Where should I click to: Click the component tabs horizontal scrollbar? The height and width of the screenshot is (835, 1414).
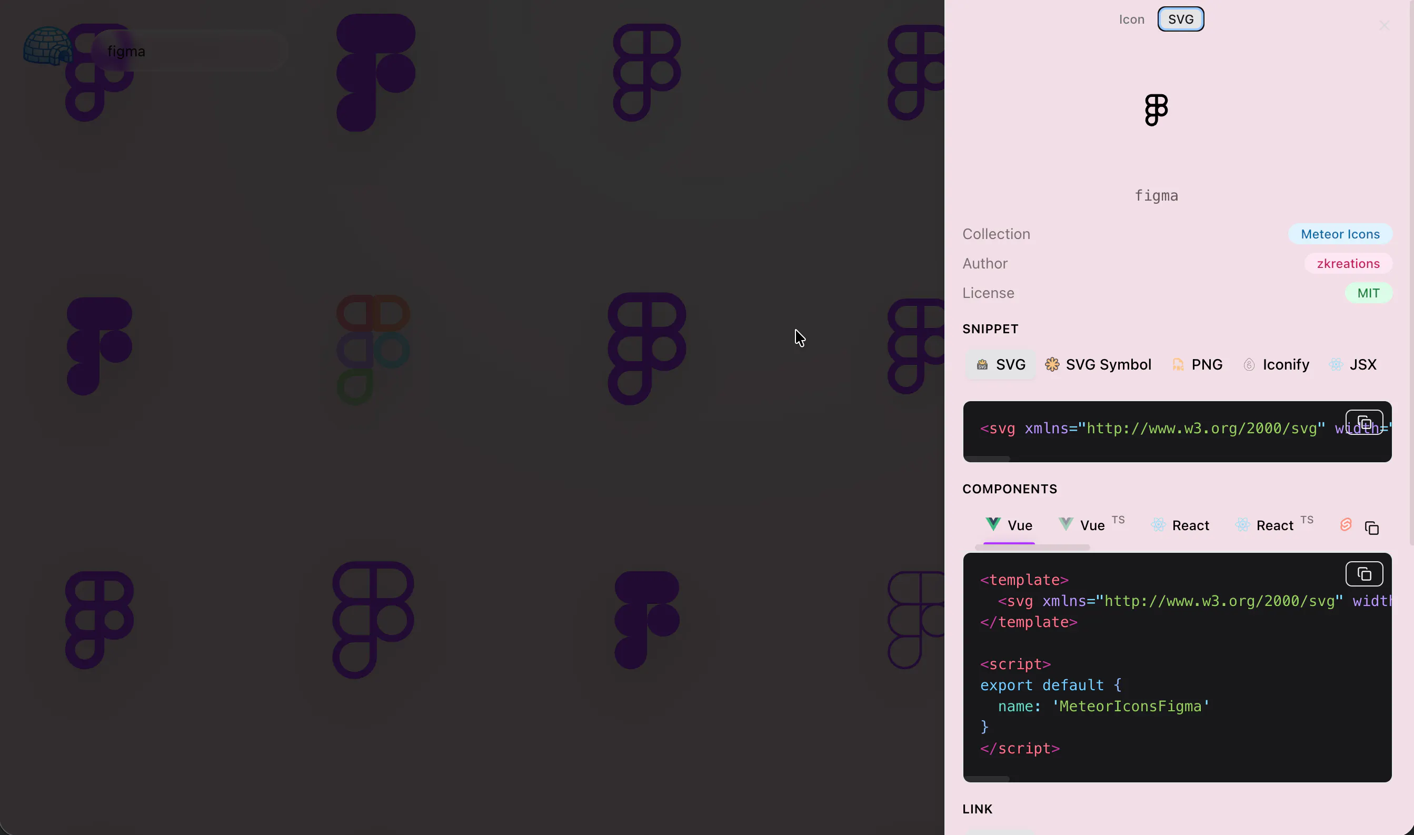click(1033, 548)
